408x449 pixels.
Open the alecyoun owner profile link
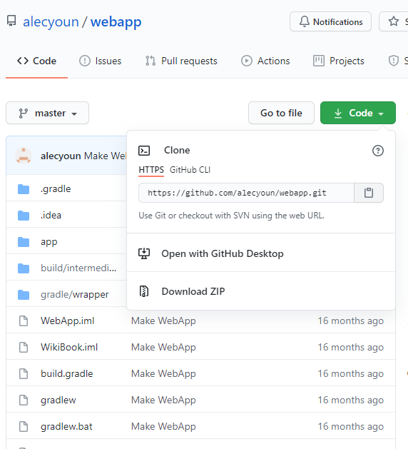(51, 21)
